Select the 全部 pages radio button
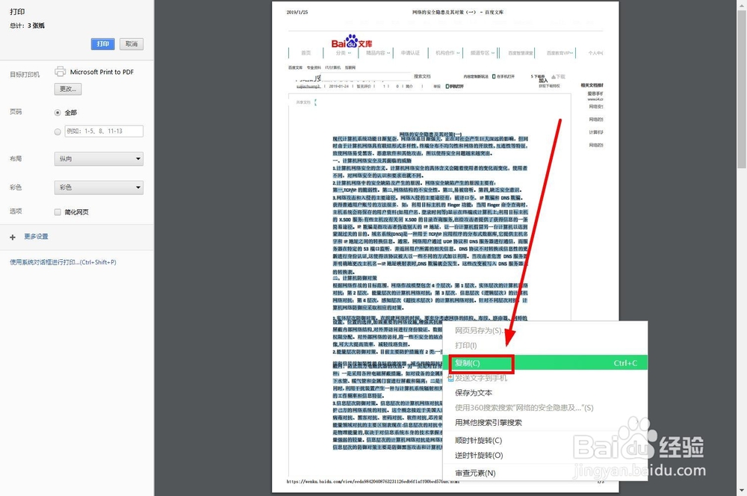 [x=58, y=113]
